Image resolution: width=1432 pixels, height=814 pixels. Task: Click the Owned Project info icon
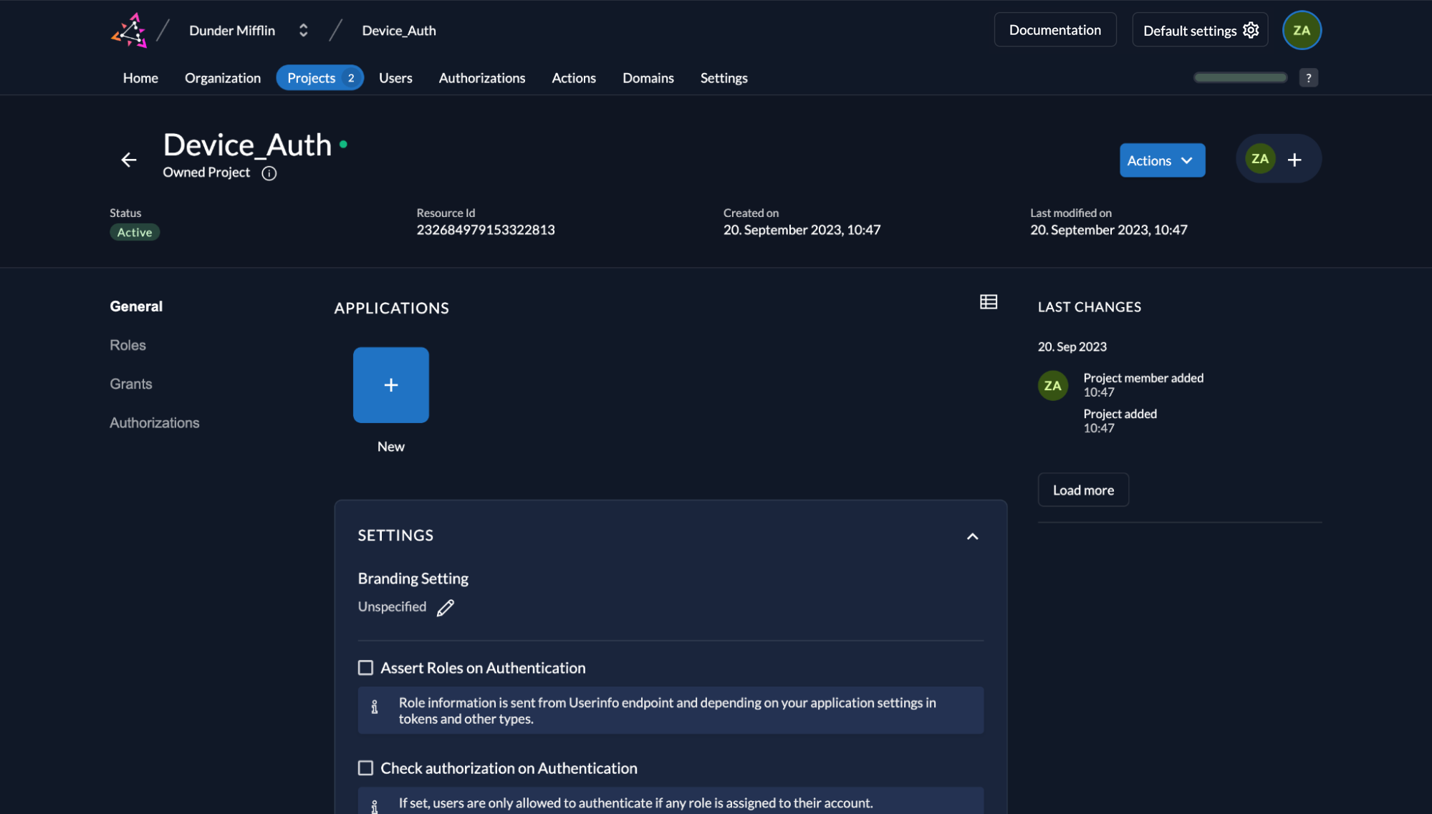(269, 173)
